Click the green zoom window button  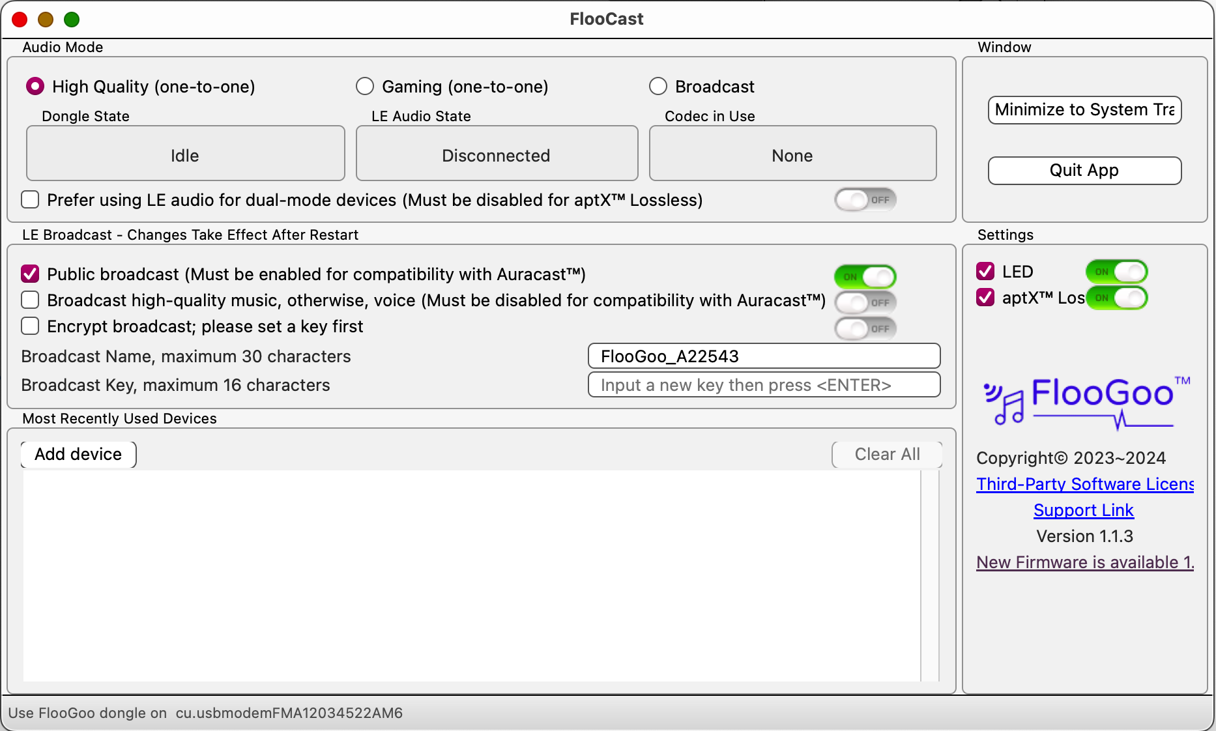pos(72,20)
